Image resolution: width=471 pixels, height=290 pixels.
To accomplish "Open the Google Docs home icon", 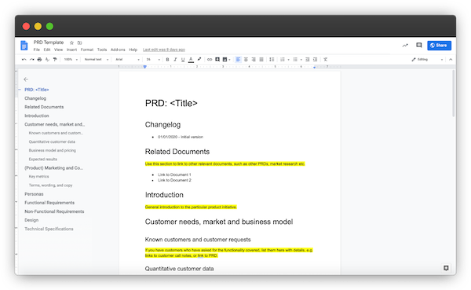I will tap(24, 46).
